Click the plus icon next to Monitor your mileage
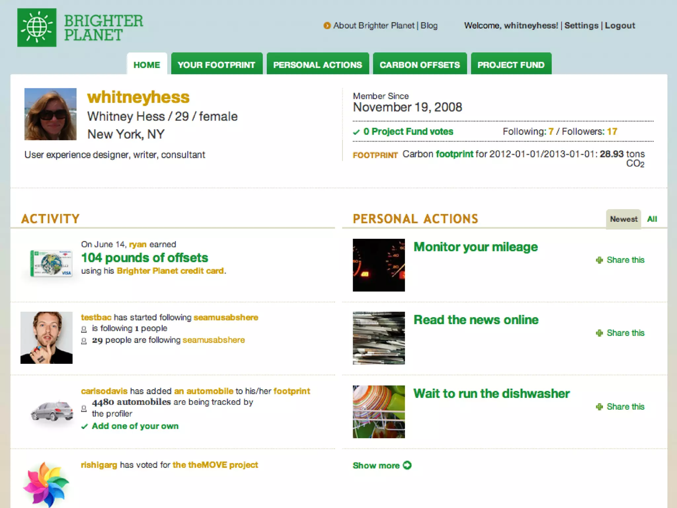The image size is (677, 508). (599, 260)
